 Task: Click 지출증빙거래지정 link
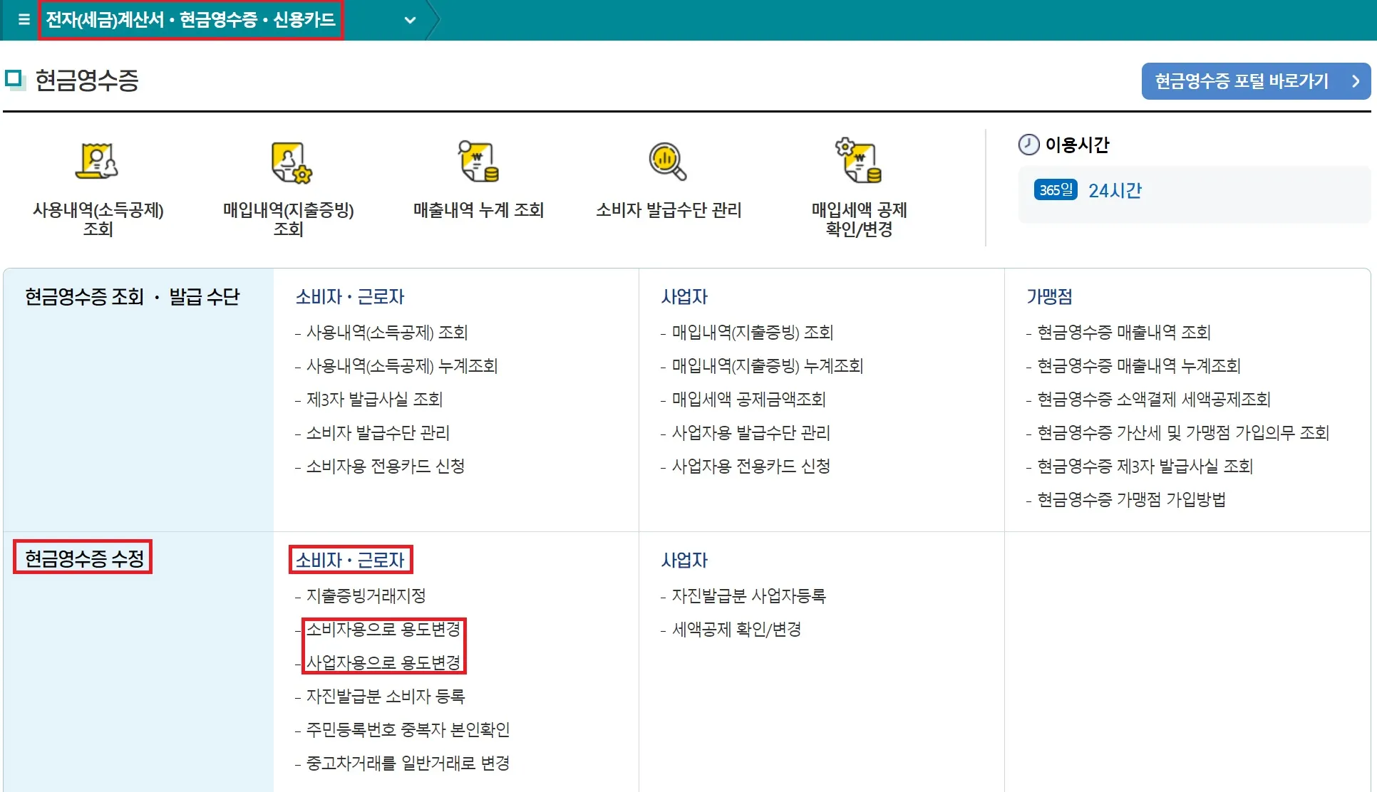pos(366,596)
